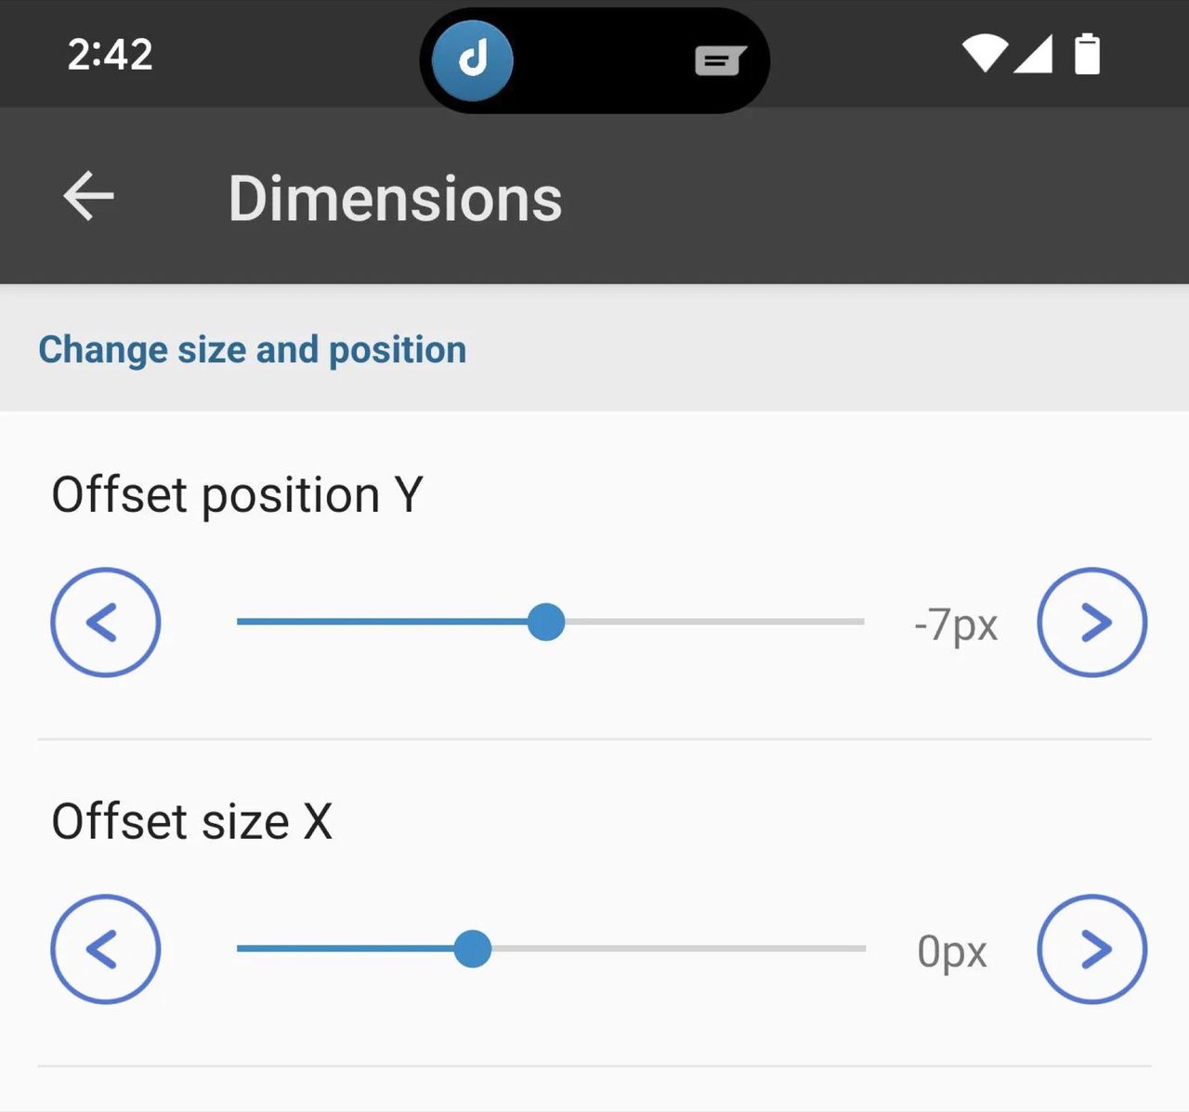This screenshot has width=1189, height=1112.
Task: Tap the 2:42 clock in the status bar
Action: coord(110,55)
